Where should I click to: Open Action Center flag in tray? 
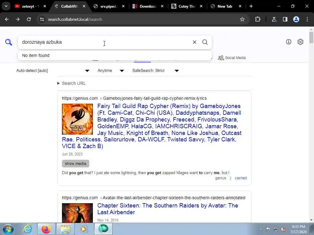pos(268,229)
